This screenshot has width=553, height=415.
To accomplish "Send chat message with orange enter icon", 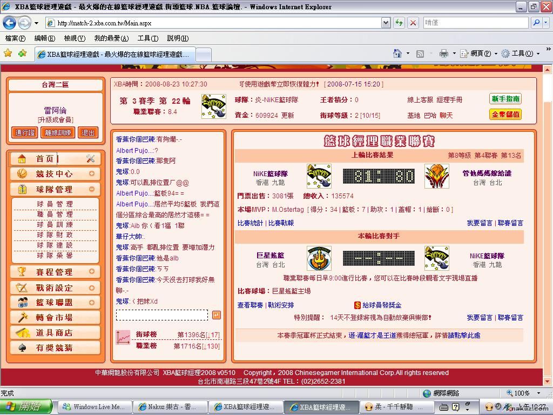I will pyautogui.click(x=216, y=315).
